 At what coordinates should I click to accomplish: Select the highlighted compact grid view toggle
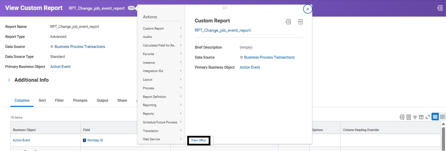(x=435, y=117)
